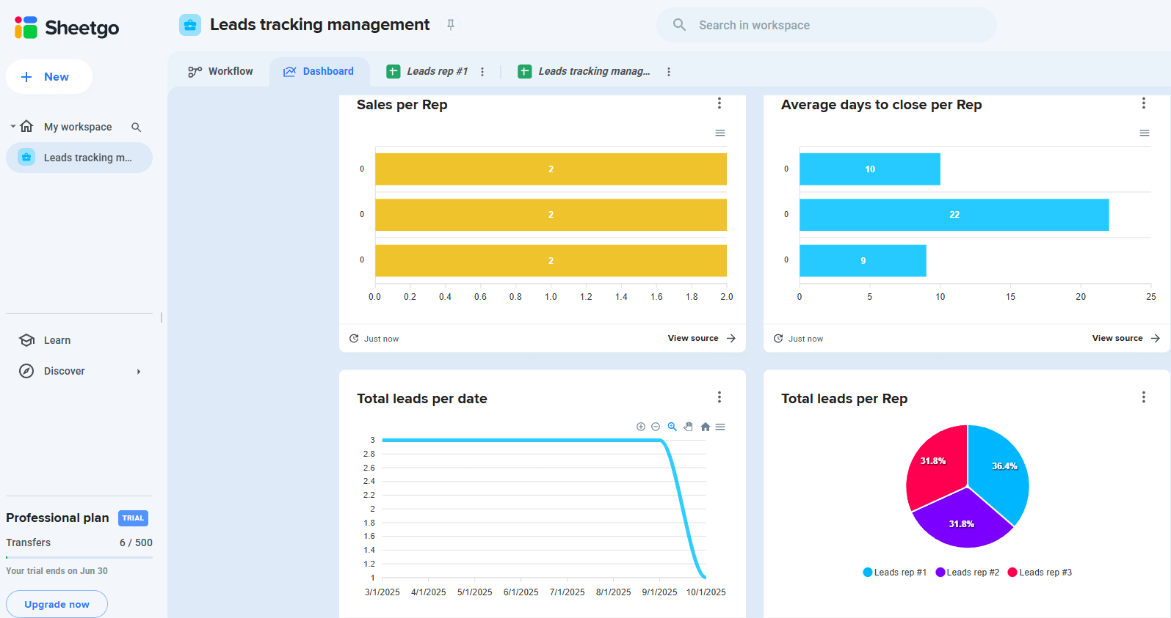Search inside My workspace magnifier
This screenshot has height=618, width=1171.
pos(136,127)
